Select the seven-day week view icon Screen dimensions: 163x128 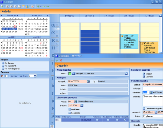click(15, 6)
